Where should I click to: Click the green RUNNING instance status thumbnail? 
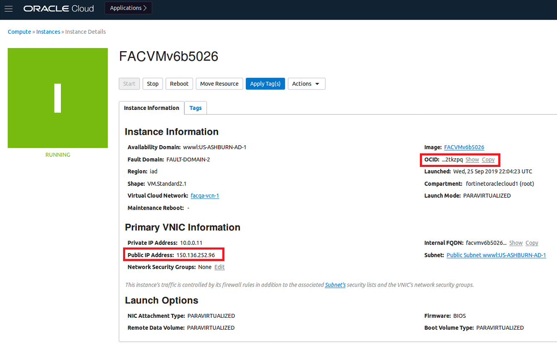[57, 98]
